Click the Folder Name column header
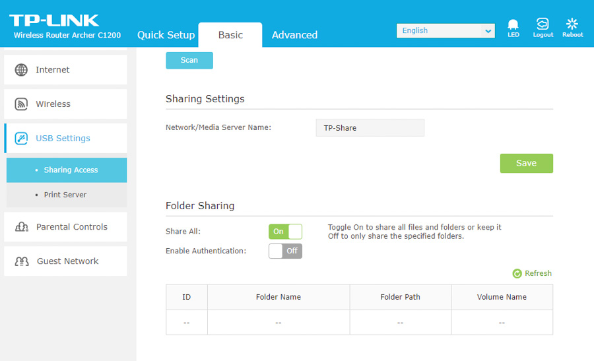Screen dimensions: 594x361 tap(279, 297)
